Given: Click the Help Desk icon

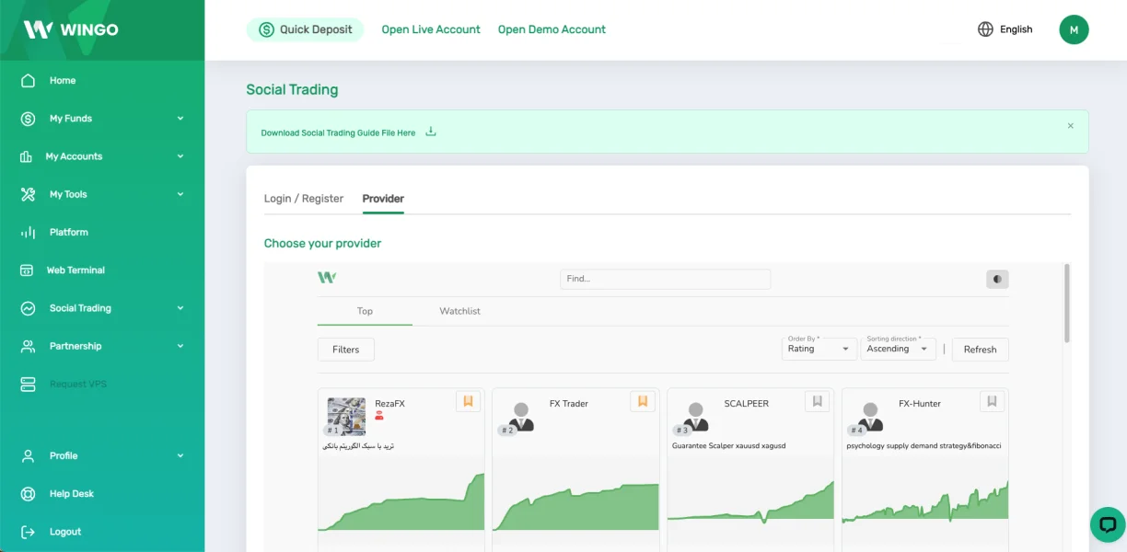Looking at the screenshot, I should (28, 494).
